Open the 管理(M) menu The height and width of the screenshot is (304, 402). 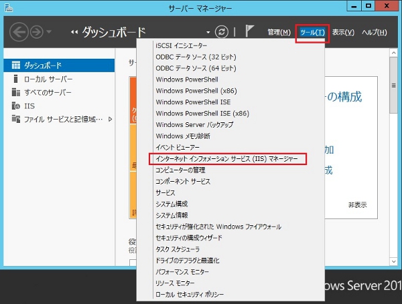pos(279,32)
